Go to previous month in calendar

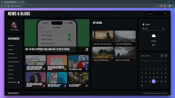162,56
